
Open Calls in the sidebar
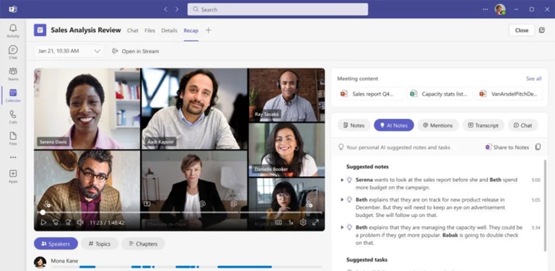point(13,117)
